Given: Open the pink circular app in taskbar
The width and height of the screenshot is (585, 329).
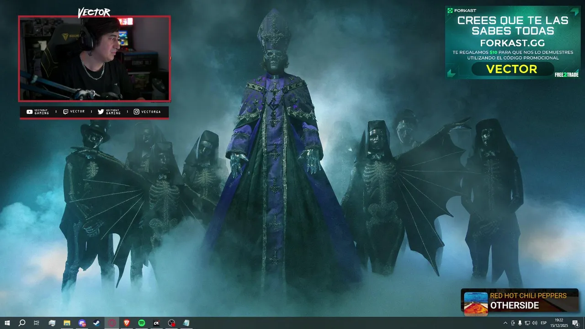Looking at the screenshot, I should [112, 323].
